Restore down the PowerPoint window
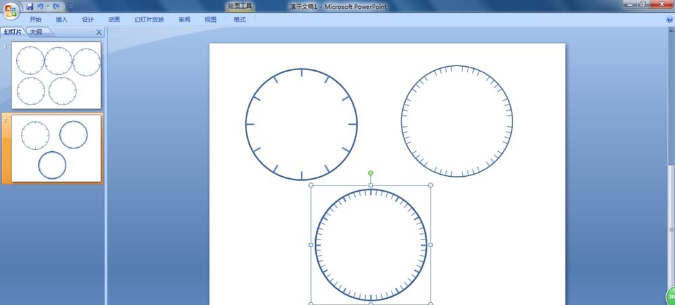 coord(643,4)
